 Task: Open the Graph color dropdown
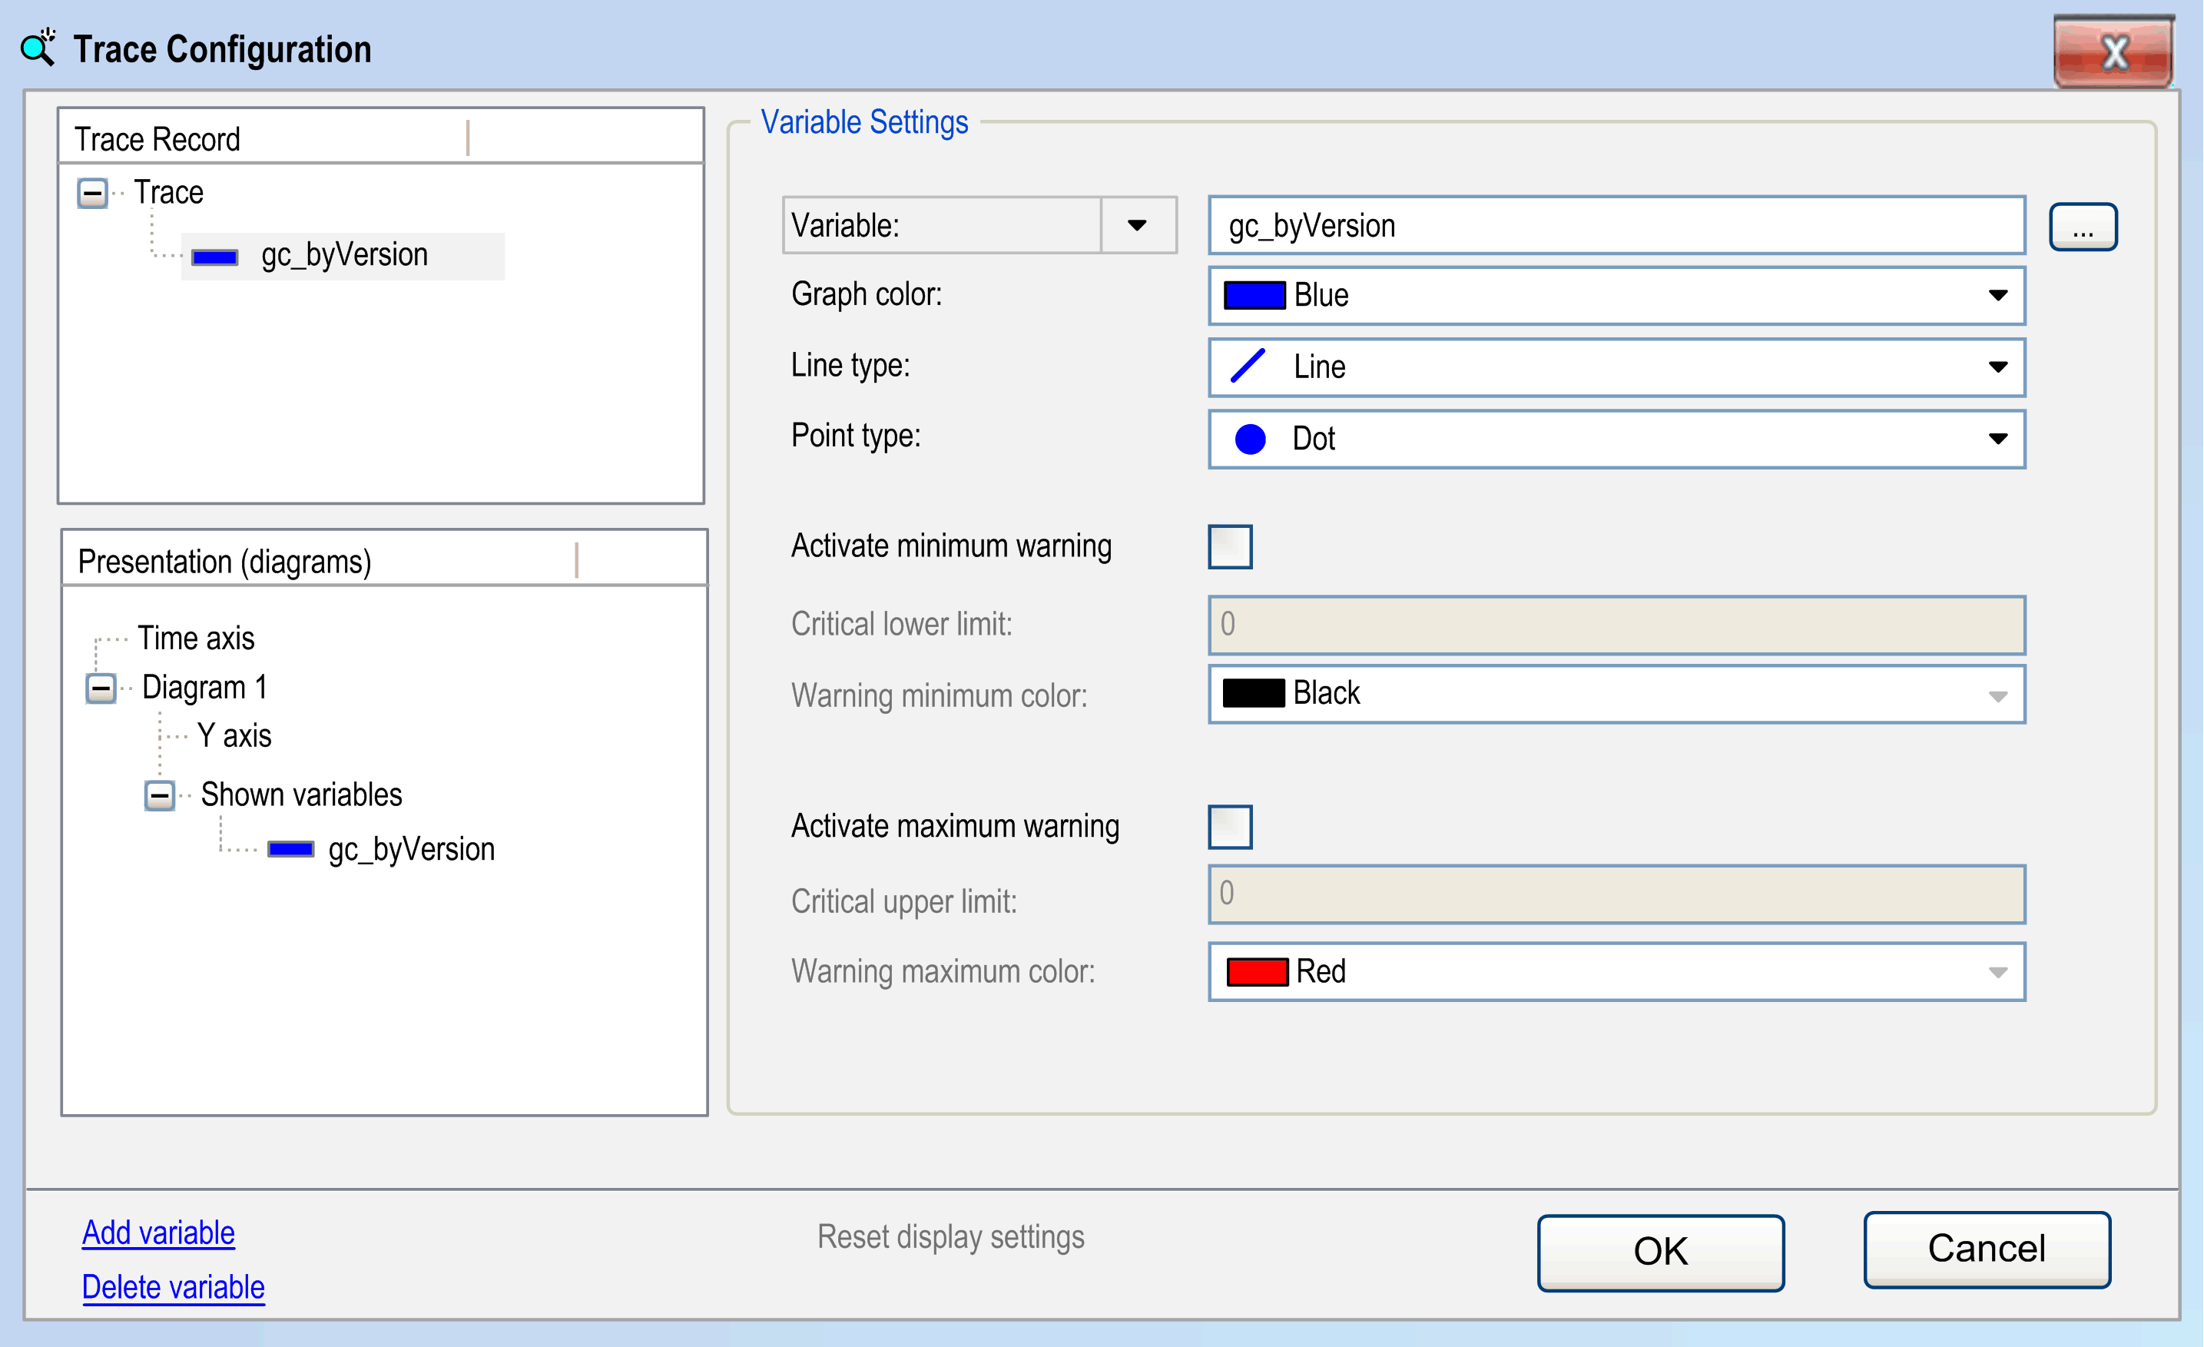coord(1997,296)
